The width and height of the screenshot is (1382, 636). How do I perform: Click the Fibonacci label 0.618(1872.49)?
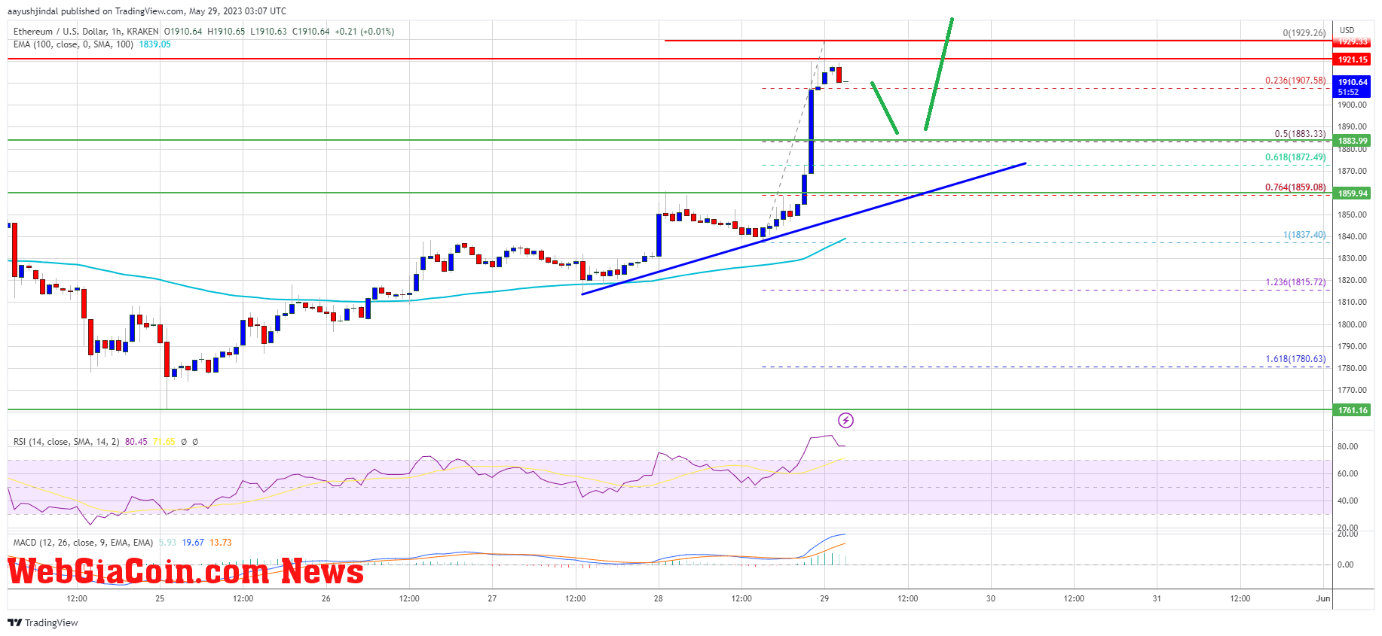point(1295,157)
